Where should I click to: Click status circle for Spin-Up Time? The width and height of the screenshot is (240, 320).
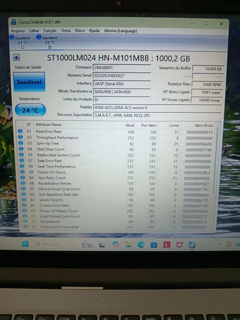click(x=21, y=143)
